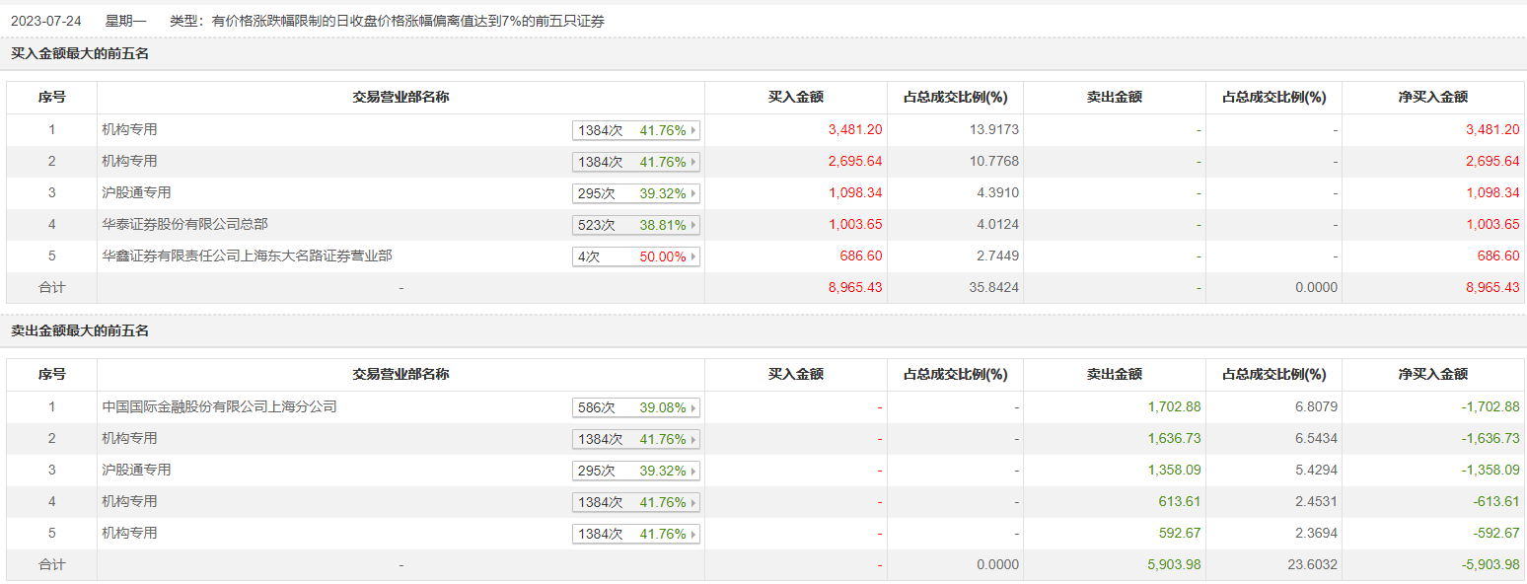Click the 35.8424 total ratio cell
The image size is (1527, 584).
pos(990,287)
